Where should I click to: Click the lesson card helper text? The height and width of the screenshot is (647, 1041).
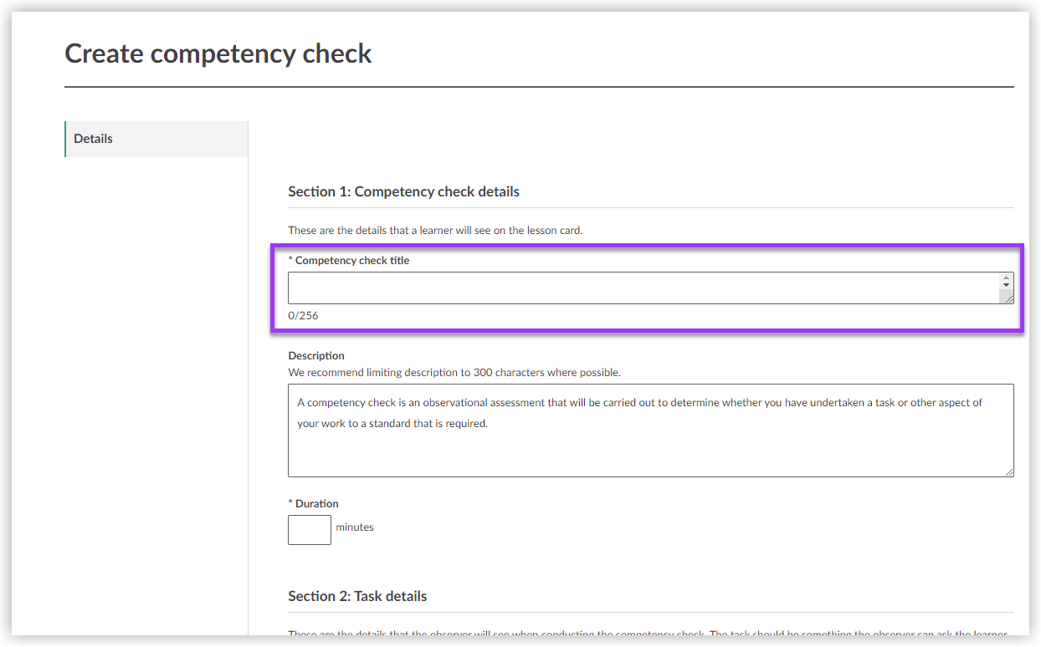point(436,230)
